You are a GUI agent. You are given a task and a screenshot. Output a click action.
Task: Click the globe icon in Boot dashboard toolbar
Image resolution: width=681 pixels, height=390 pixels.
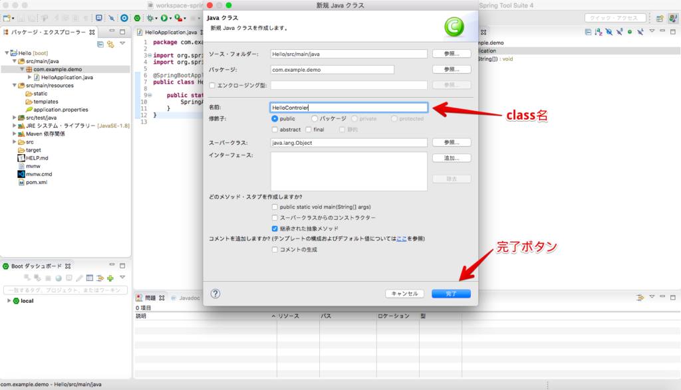click(x=59, y=278)
